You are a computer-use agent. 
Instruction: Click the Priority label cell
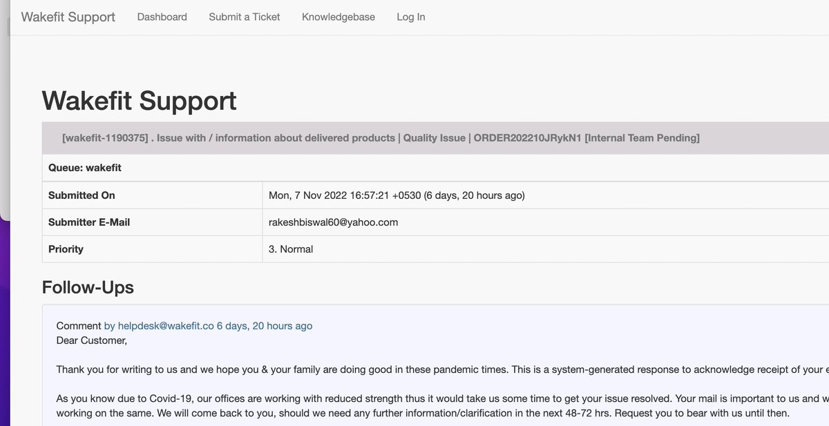(152, 249)
